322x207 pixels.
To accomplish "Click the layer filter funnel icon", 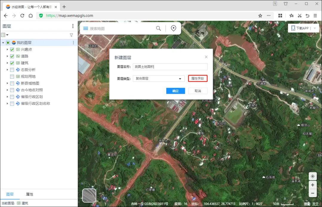I will [x=71, y=35].
